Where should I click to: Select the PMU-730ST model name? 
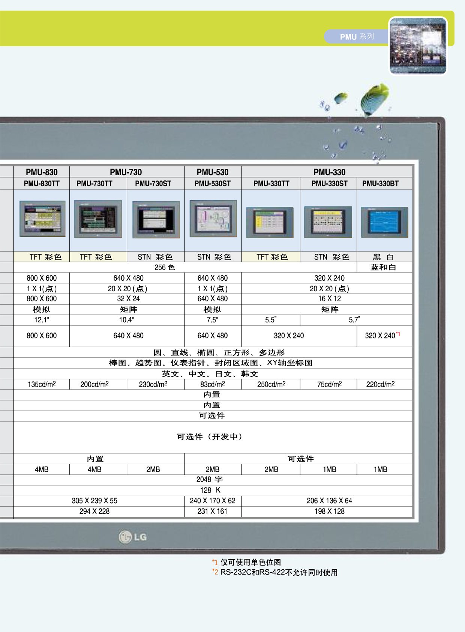pyautogui.click(x=153, y=184)
